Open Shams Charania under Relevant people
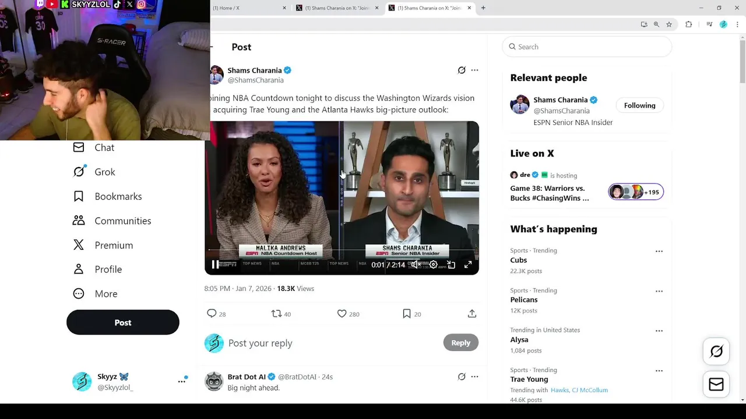Viewport: 746px width, 419px height. 561,100
